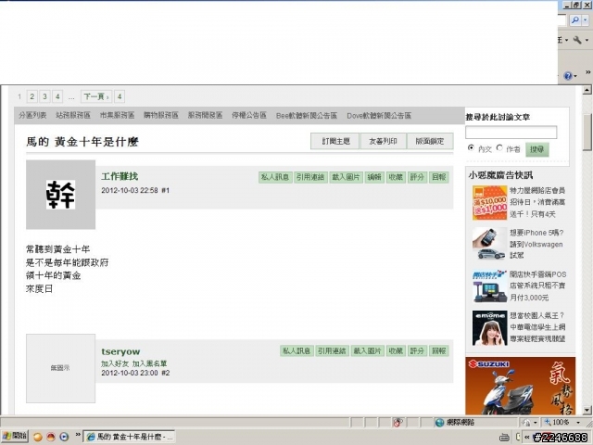Viewport: 593px width, 445px height.
Task: Open the Bee軟體新聞公告區 nav tab
Action: pyautogui.click(x=307, y=115)
